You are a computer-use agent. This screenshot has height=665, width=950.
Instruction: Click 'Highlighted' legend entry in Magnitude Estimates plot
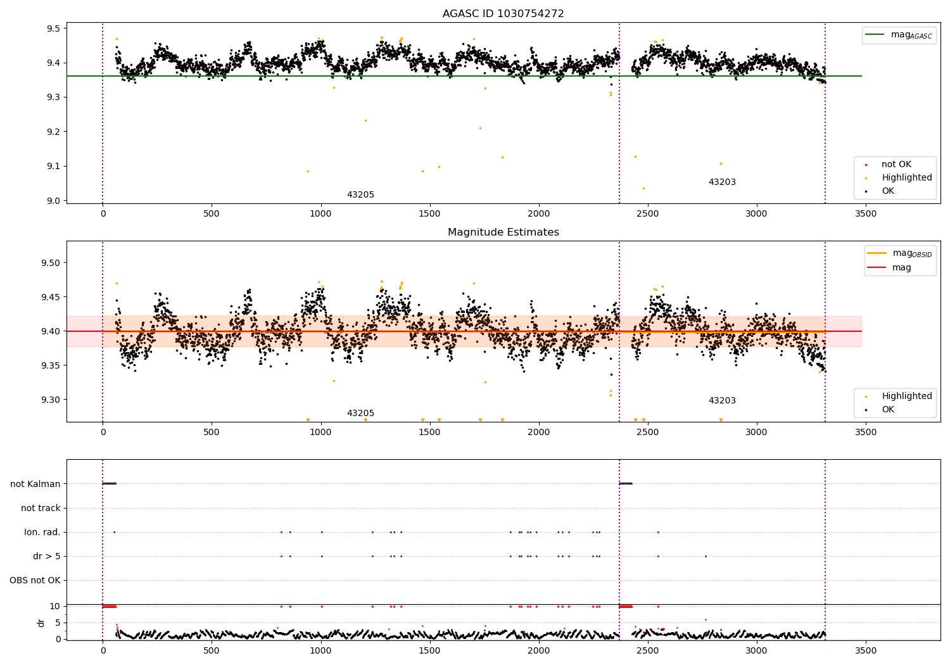906,396
